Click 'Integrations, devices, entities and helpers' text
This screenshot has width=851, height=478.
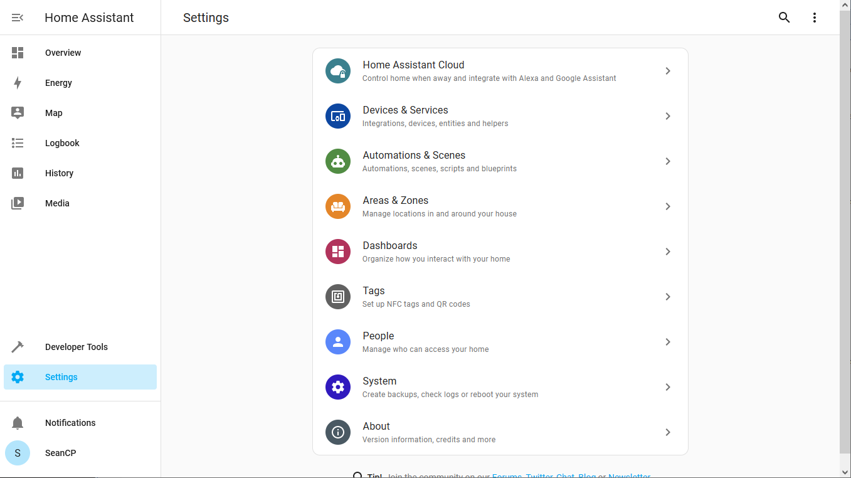(435, 124)
